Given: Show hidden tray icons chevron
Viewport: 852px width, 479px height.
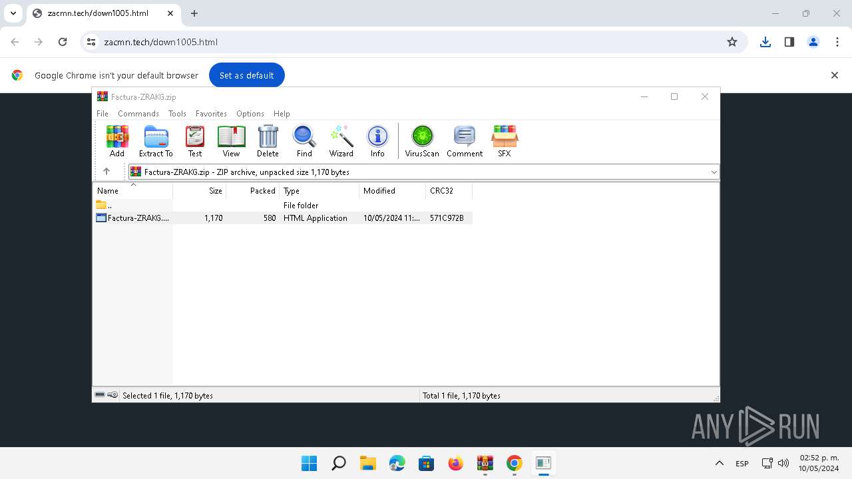Looking at the screenshot, I should coord(719,463).
